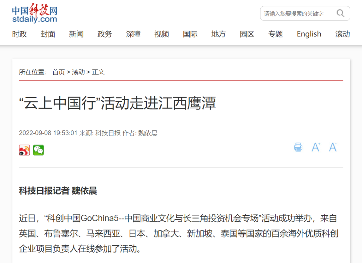Open the 专题 nav item
The image size is (362, 263).
[276, 34]
